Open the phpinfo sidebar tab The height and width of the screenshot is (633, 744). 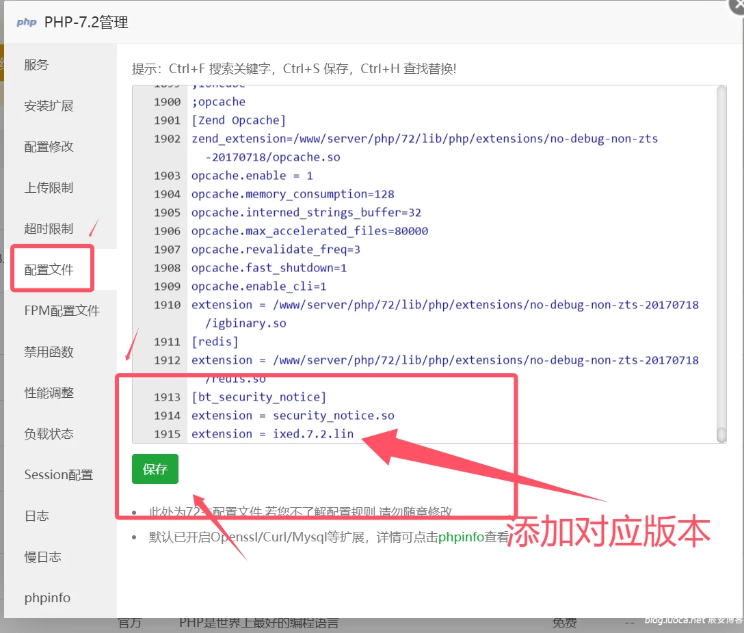coord(47,598)
